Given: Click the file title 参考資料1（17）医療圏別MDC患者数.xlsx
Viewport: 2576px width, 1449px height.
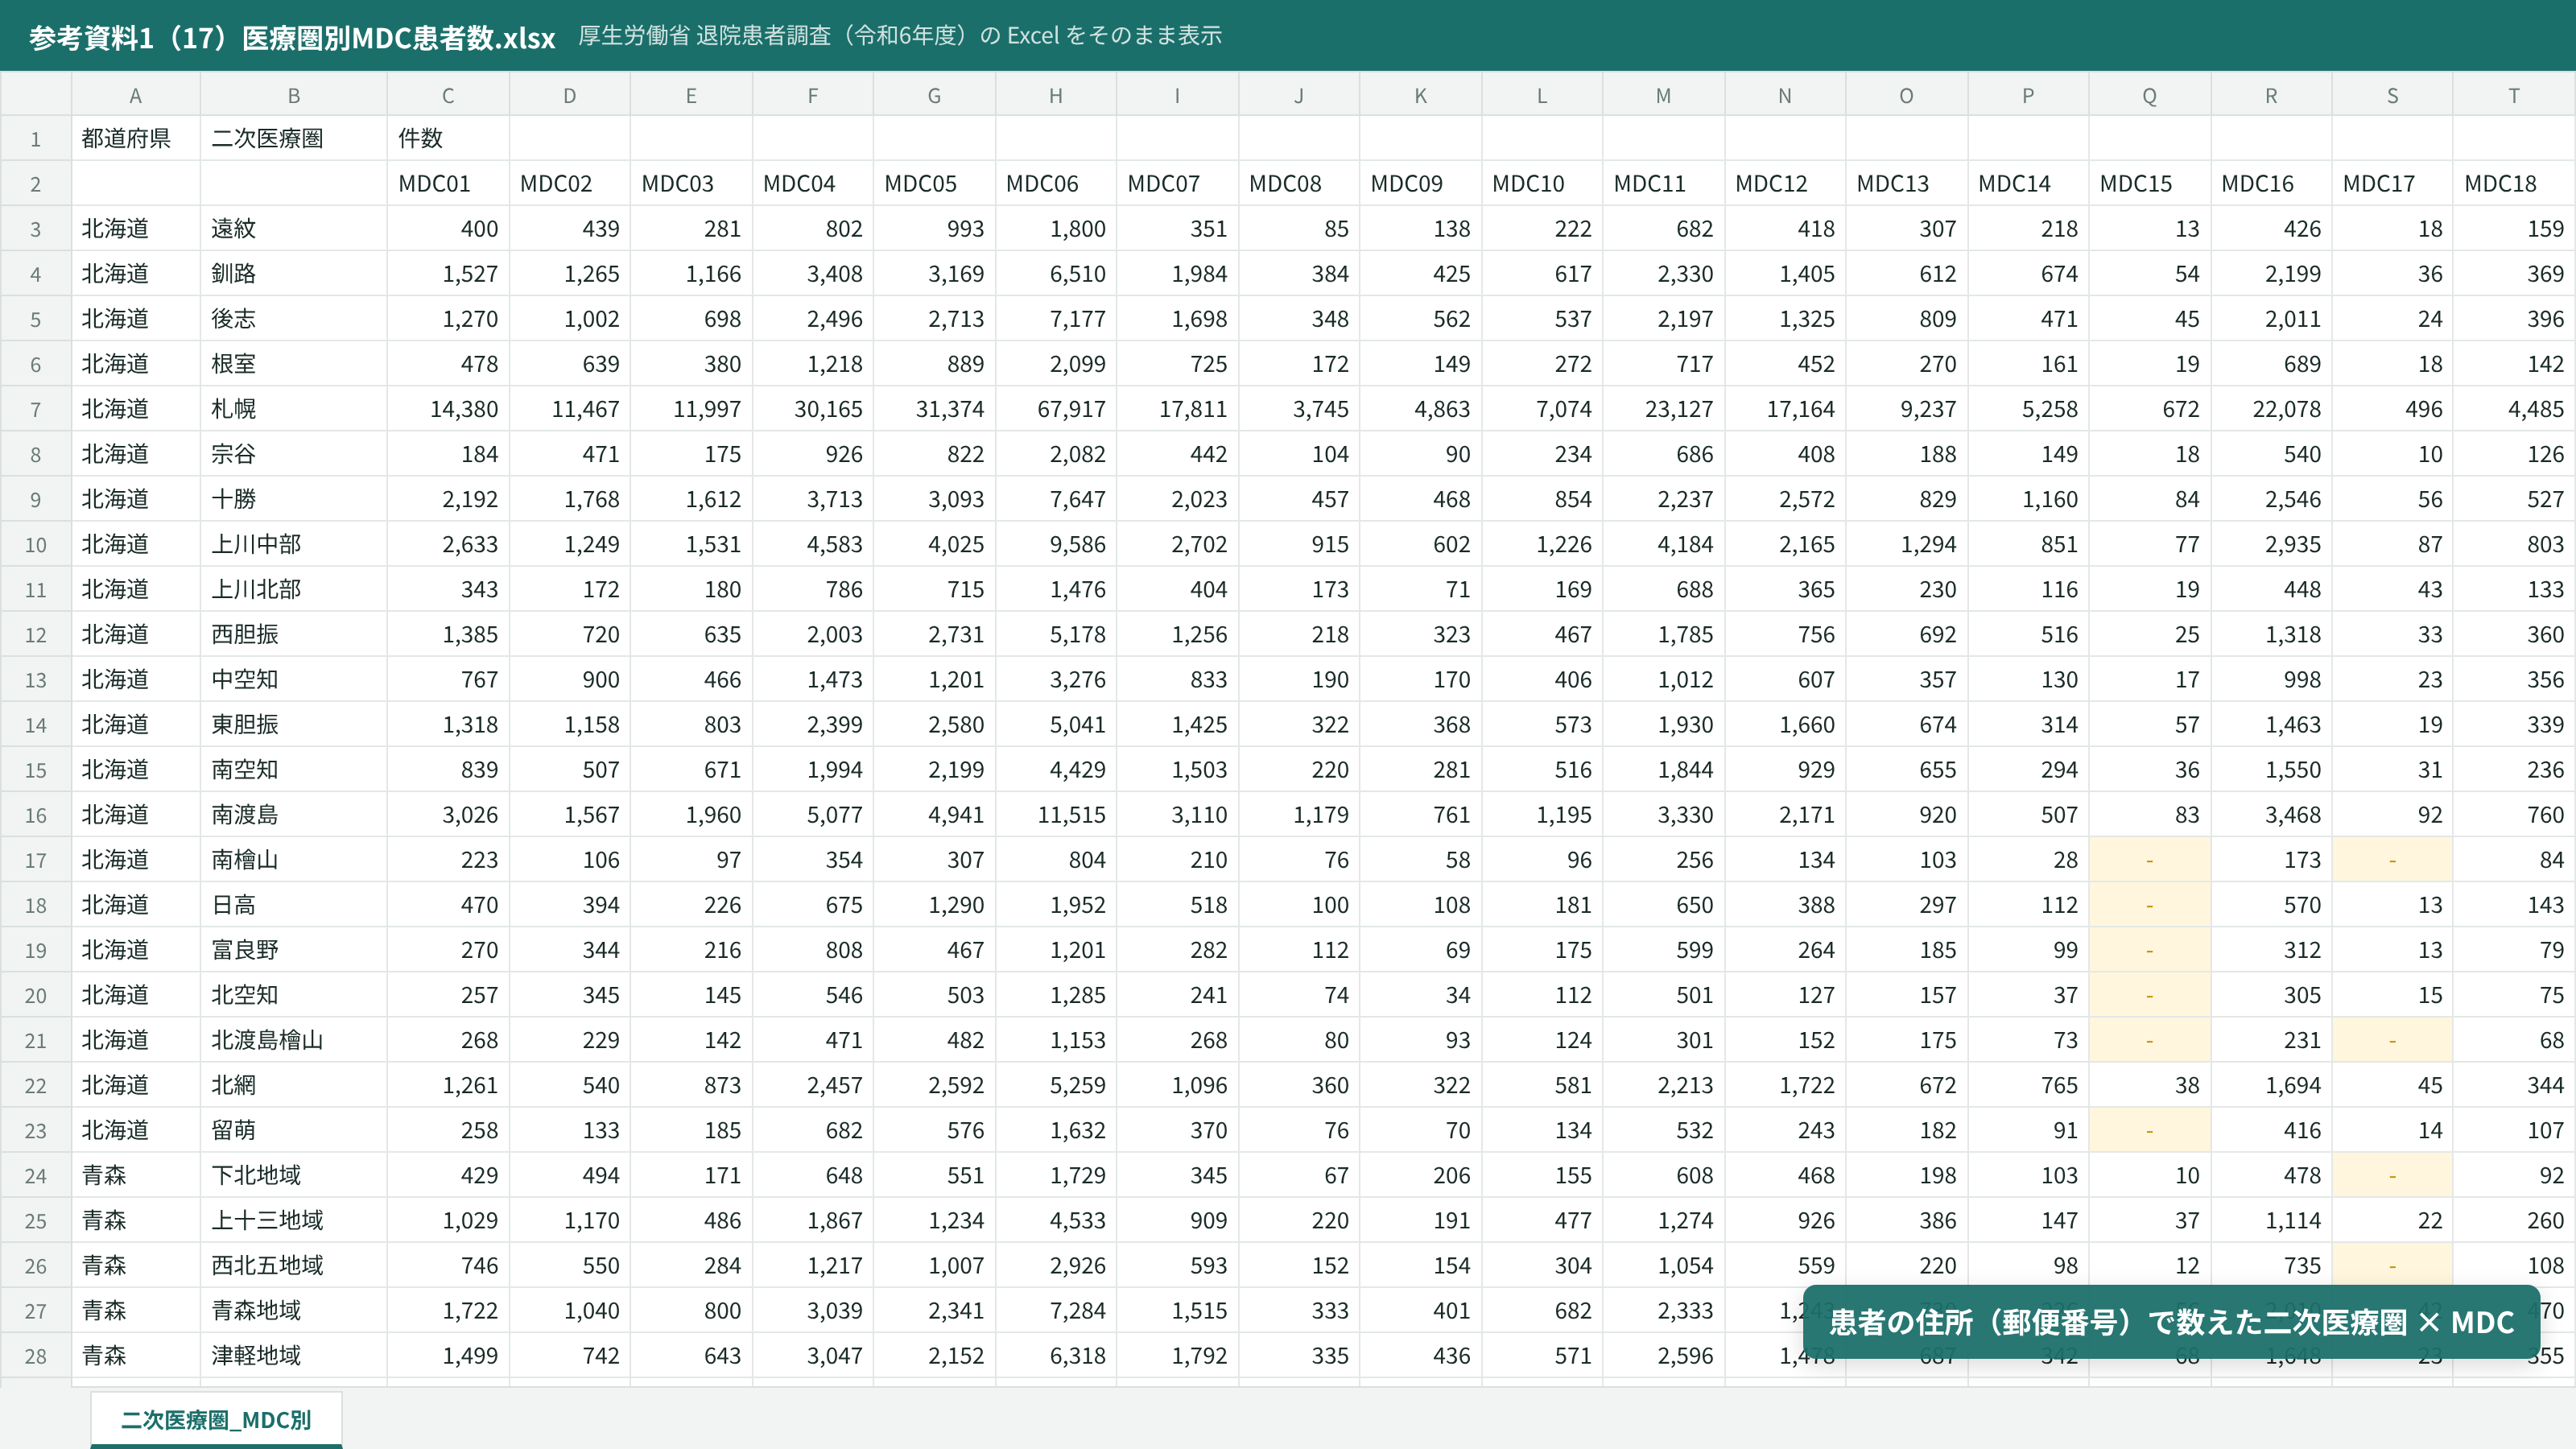Looking at the screenshot, I should 292,37.
